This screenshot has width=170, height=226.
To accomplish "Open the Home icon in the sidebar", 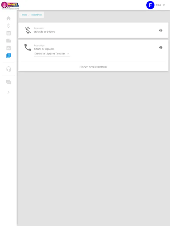I will [9, 18].
